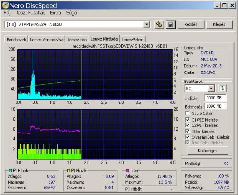The image size is (238, 195).
Task: Click the PIF total value 5751
Action: click(109, 188)
